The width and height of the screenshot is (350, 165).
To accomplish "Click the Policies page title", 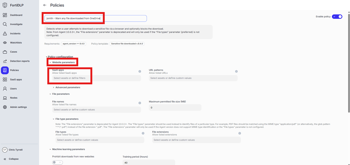I will click(57, 5).
